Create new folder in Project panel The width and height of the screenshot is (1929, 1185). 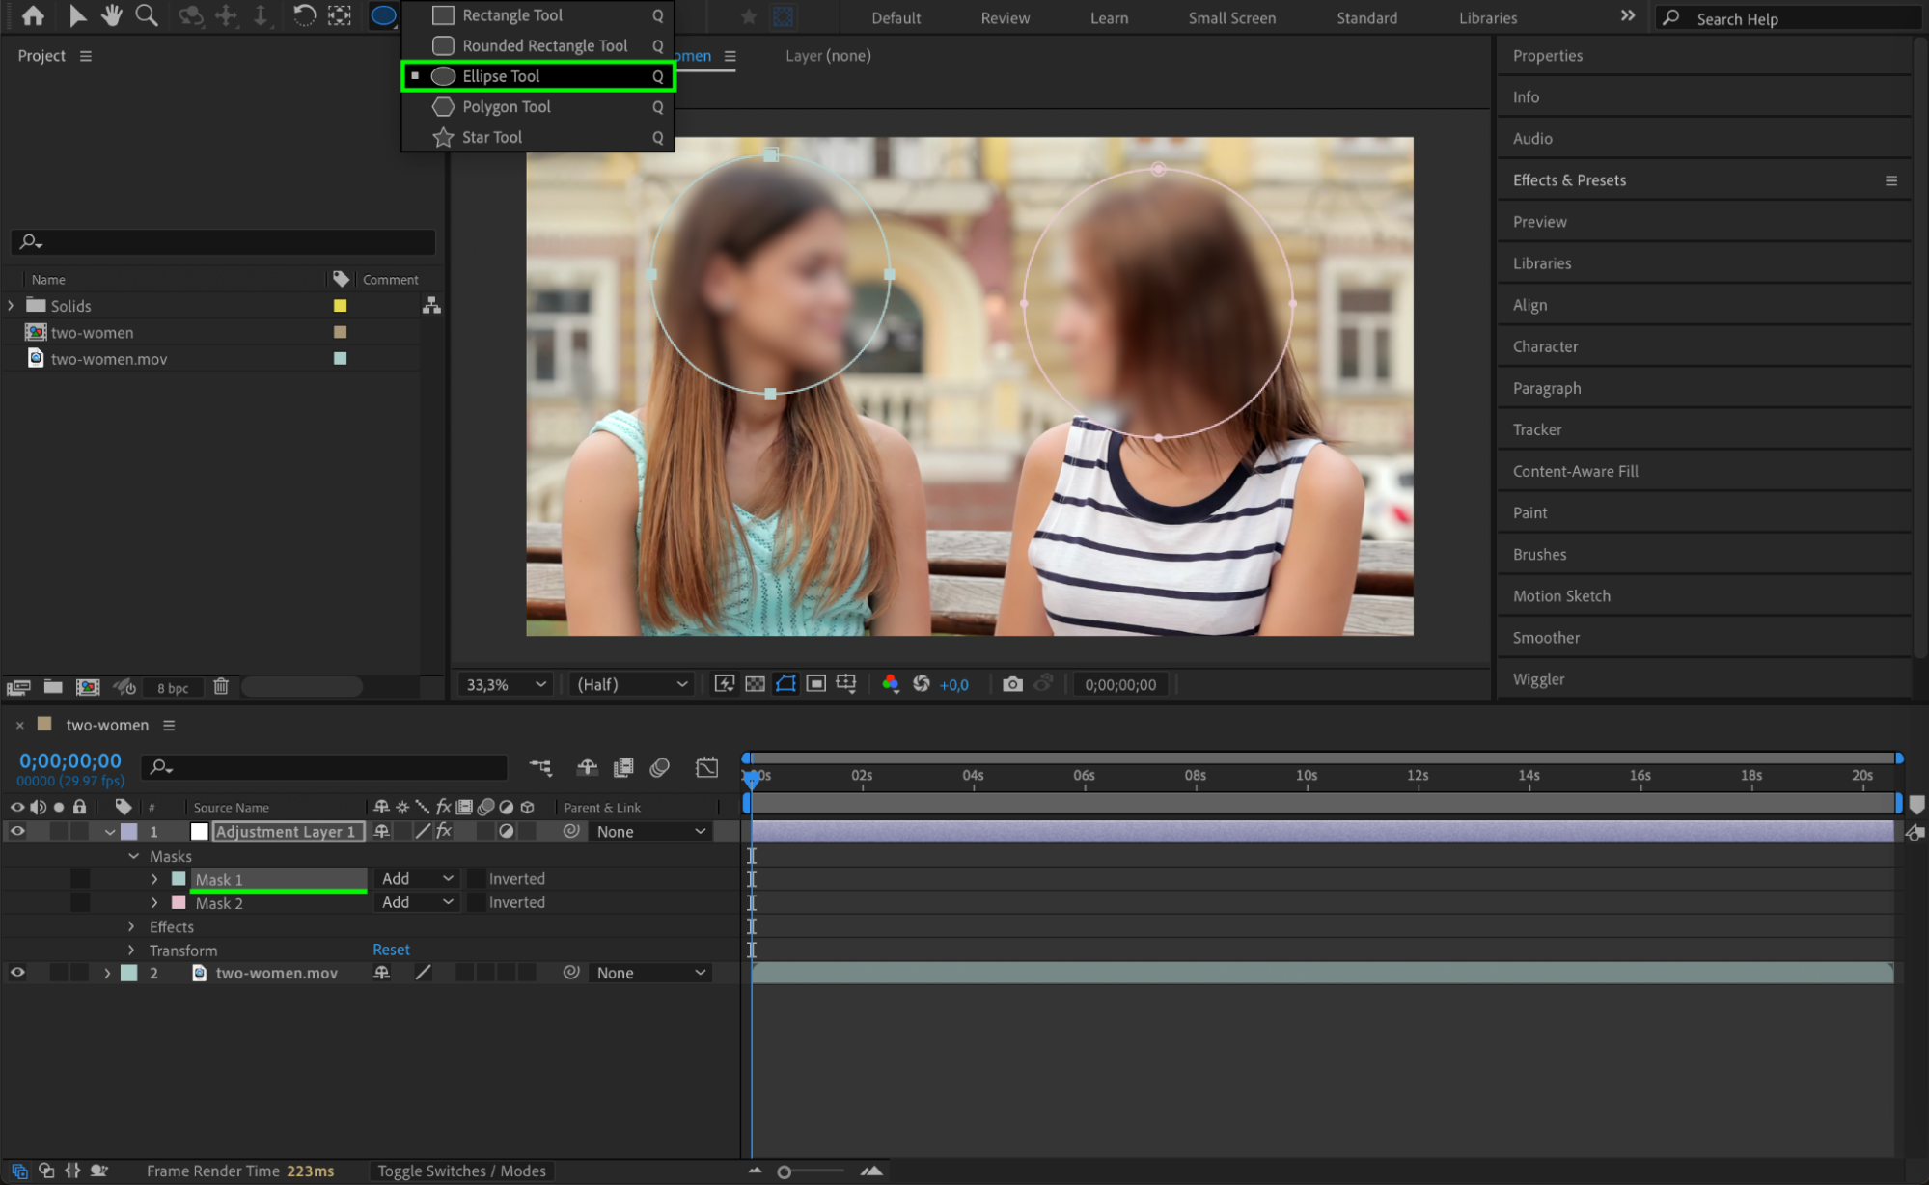[53, 686]
